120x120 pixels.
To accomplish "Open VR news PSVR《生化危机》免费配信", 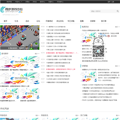I will (100, 100).
